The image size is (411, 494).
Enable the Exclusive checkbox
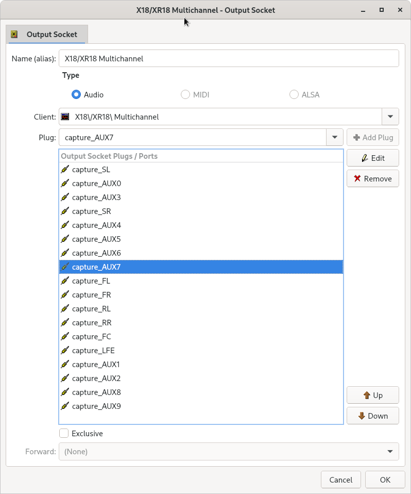64,433
